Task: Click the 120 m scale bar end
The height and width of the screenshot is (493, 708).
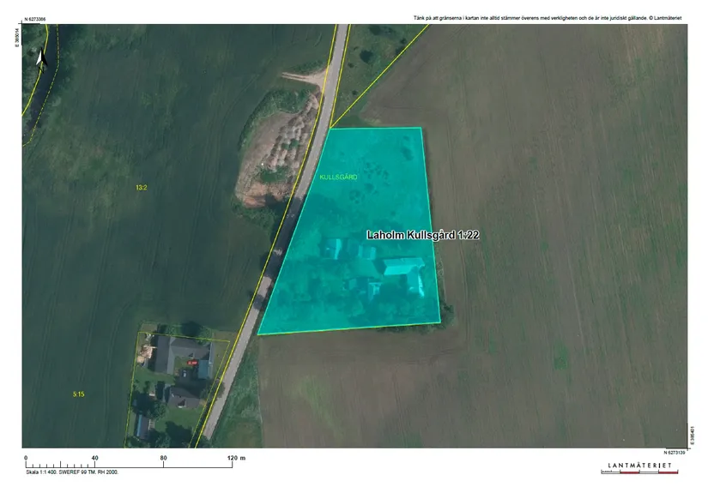Action: click(x=236, y=458)
